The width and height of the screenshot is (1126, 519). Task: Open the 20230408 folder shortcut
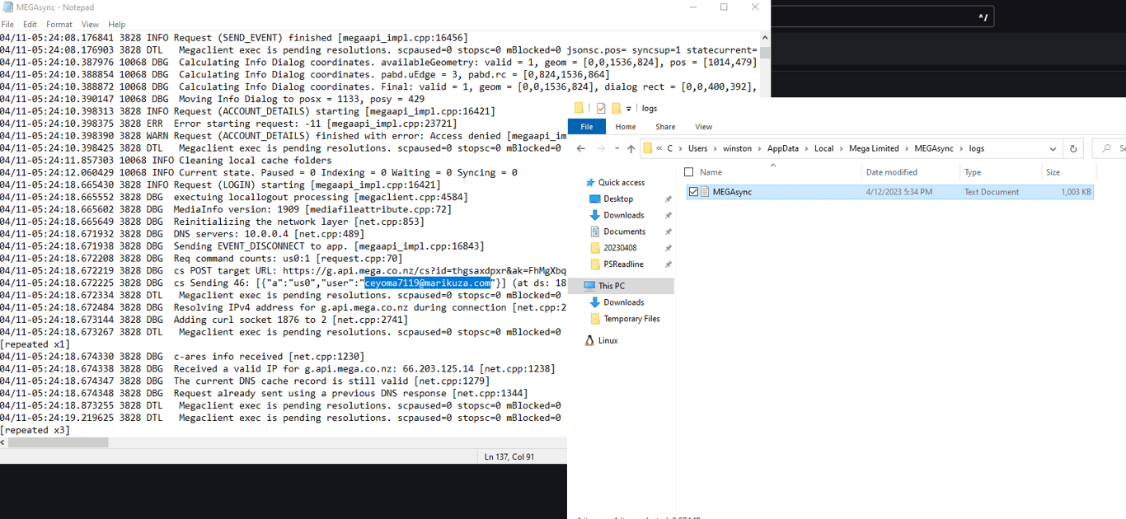click(x=620, y=248)
